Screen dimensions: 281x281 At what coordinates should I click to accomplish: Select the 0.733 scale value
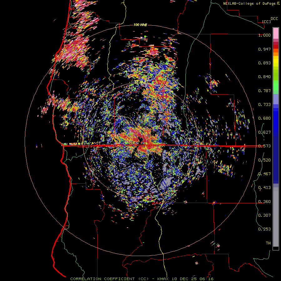tap(264, 105)
